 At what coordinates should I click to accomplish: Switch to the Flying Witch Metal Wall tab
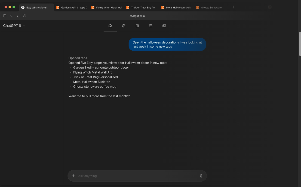pyautogui.click(x=106, y=8)
